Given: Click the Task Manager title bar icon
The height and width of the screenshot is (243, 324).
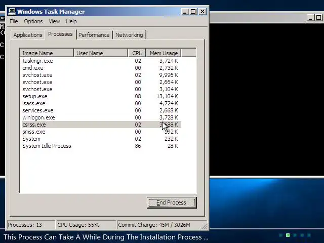Looking at the screenshot, I should pyautogui.click(x=12, y=11).
